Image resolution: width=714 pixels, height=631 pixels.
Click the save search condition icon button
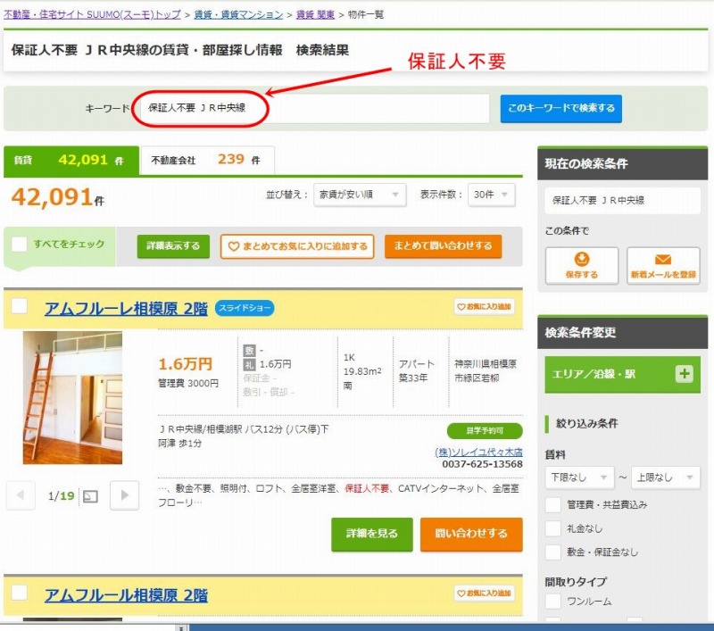(x=580, y=266)
